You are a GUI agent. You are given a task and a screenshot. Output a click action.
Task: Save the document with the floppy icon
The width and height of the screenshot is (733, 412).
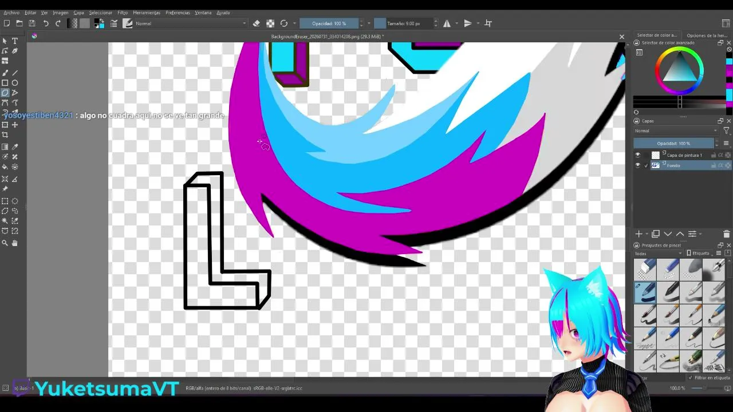click(32, 23)
